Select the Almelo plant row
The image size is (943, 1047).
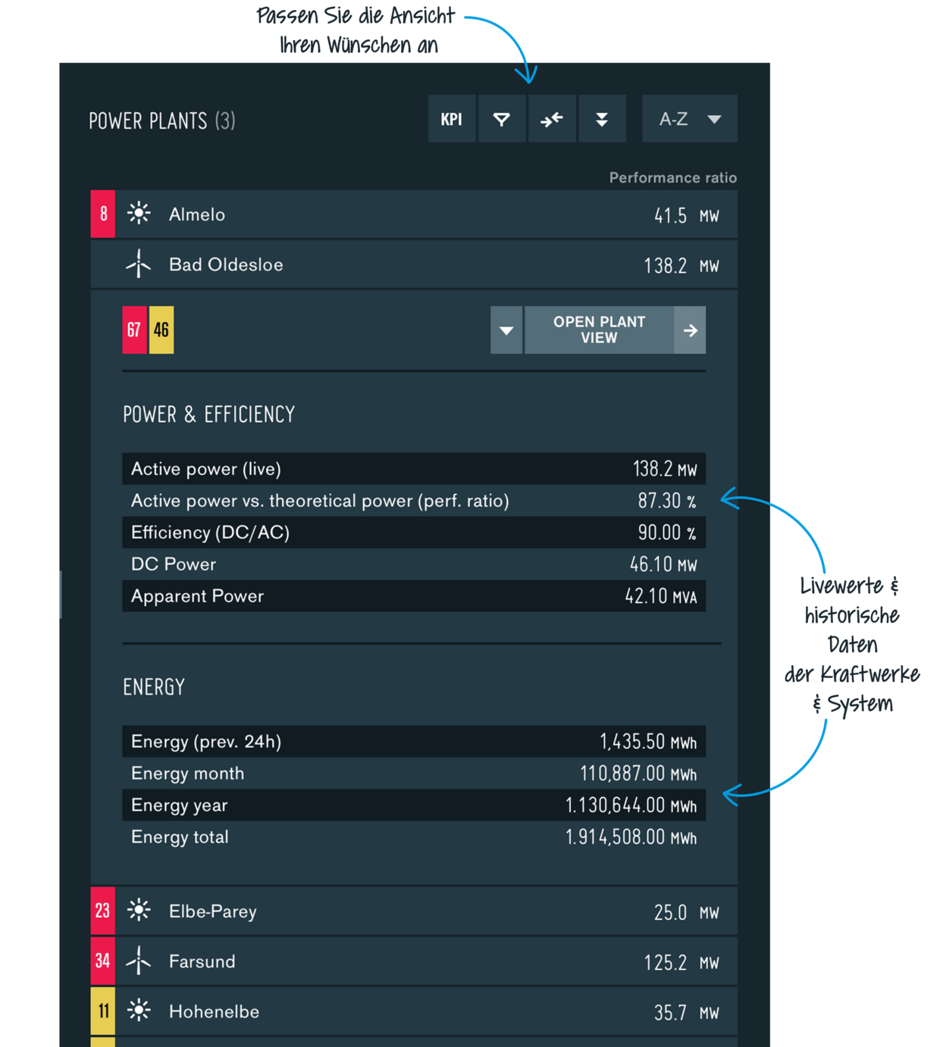(414, 214)
